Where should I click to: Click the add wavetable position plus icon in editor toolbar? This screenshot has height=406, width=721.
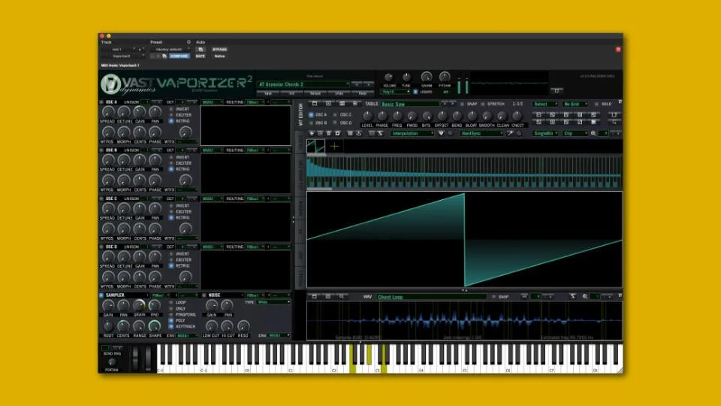point(312,133)
